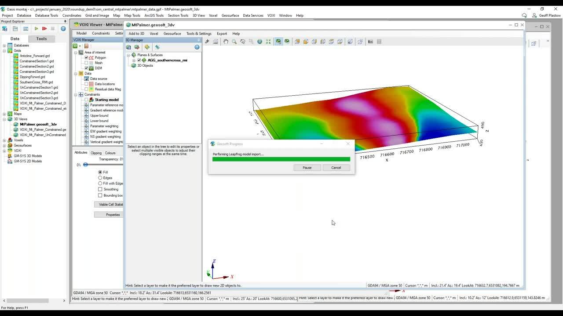
Task: Switch to the Tools tab in Project Explorer
Action: pos(41,39)
